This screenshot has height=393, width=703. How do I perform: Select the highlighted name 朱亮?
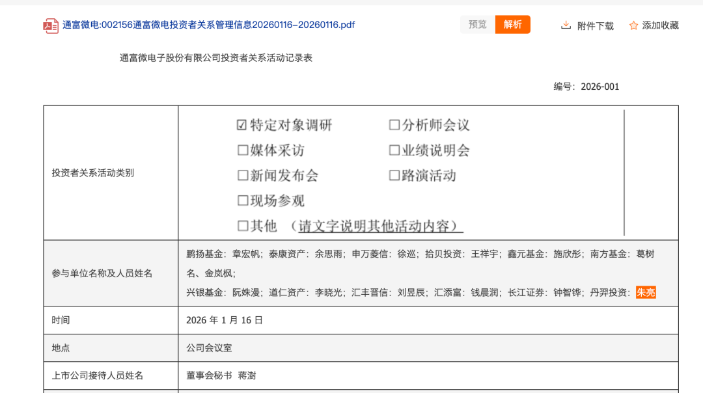(646, 292)
